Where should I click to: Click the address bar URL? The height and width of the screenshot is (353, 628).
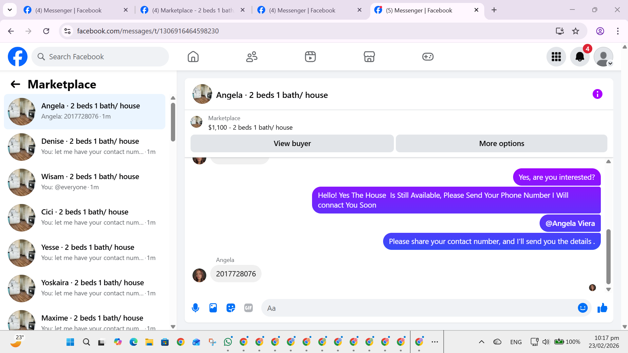point(148,31)
